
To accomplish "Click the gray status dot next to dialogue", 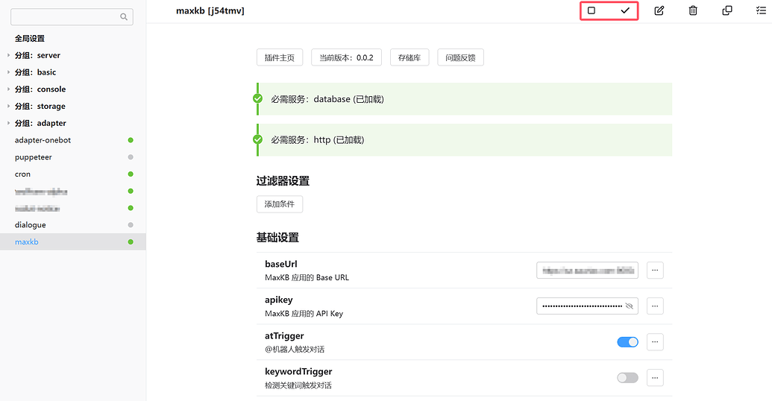I will [131, 225].
